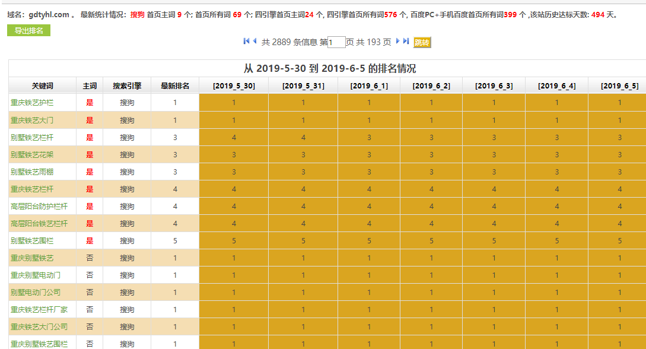Focus the page number input field
646x349 pixels.
[x=336, y=42]
